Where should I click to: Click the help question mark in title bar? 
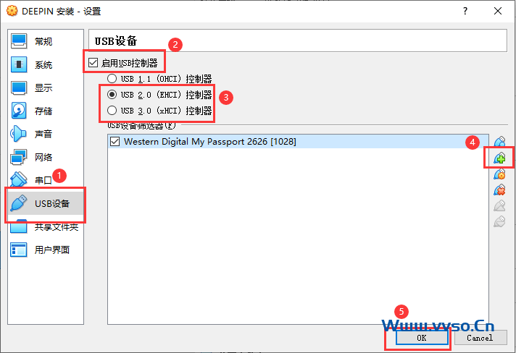pyautogui.click(x=464, y=12)
